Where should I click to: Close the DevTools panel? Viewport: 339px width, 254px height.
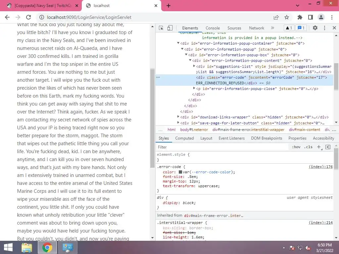(x=334, y=28)
